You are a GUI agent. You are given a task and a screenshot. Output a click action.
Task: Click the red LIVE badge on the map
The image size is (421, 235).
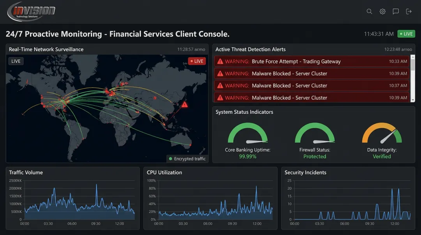pos(197,61)
